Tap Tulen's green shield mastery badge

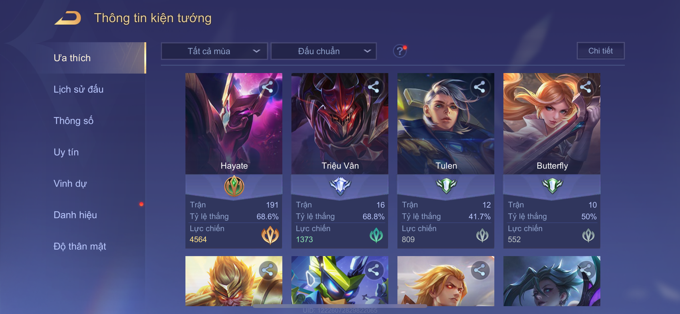click(x=446, y=186)
